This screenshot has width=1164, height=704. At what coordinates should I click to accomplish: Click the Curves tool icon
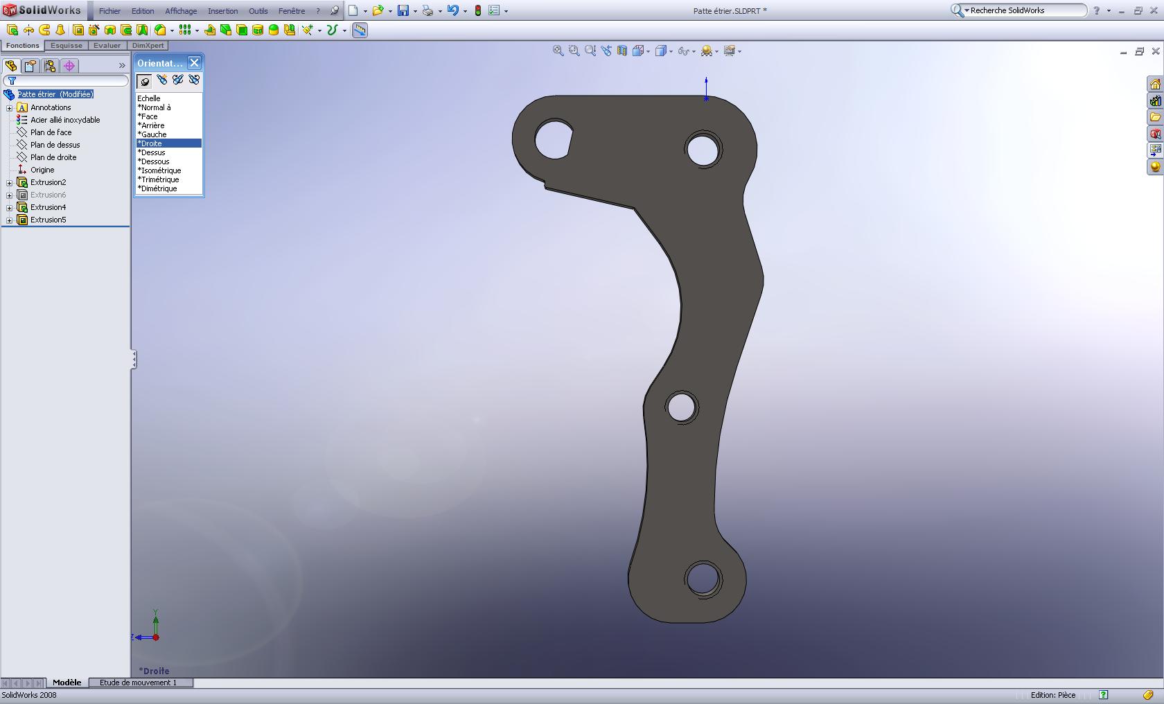click(333, 30)
